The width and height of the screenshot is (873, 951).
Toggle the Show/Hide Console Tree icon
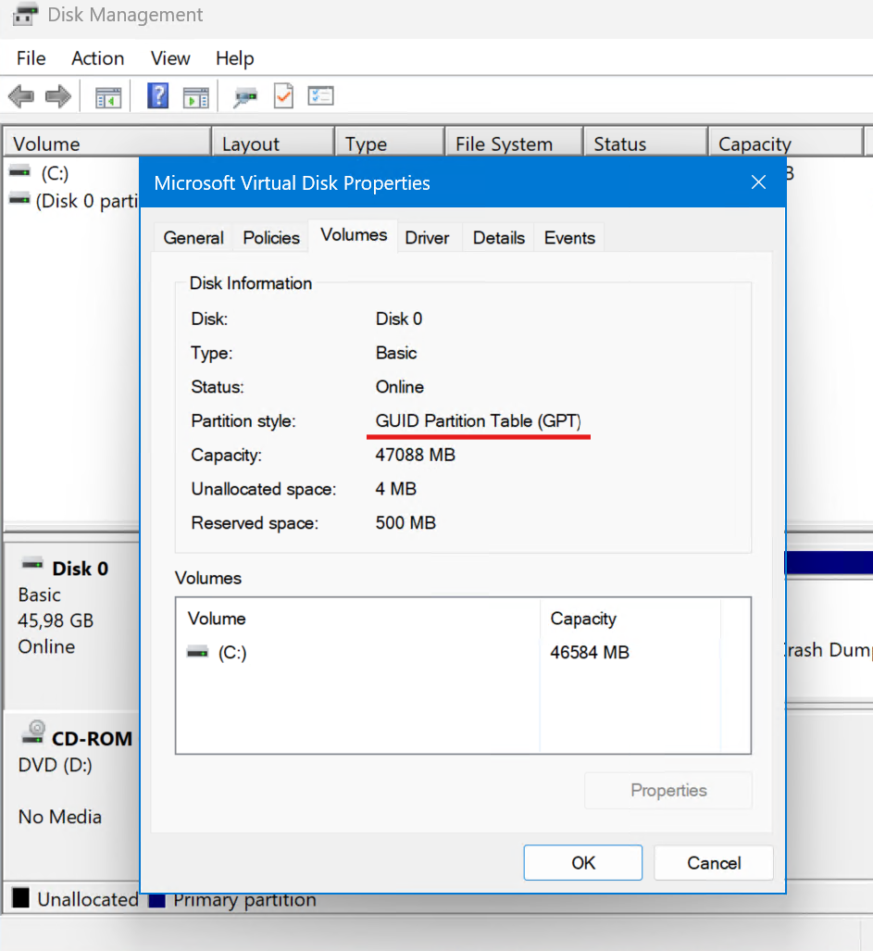108,96
